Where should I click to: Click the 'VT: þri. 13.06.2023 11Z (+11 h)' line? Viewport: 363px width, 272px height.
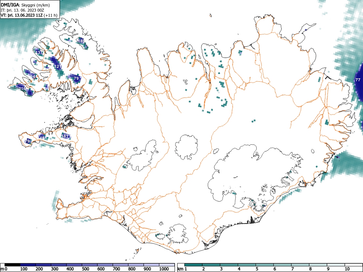[x=29, y=15]
